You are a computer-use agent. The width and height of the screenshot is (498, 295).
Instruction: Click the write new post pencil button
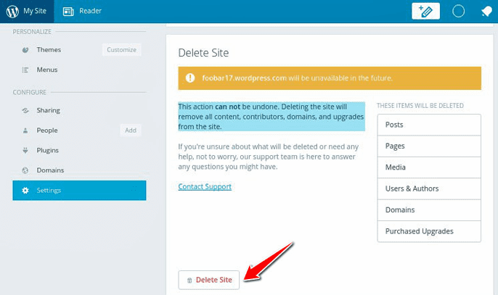pyautogui.click(x=425, y=11)
